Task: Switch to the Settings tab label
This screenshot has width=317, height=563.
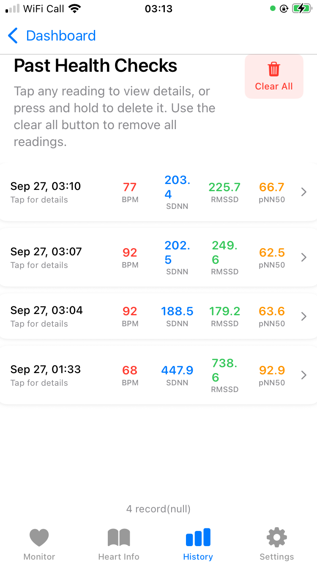Action: click(x=277, y=557)
